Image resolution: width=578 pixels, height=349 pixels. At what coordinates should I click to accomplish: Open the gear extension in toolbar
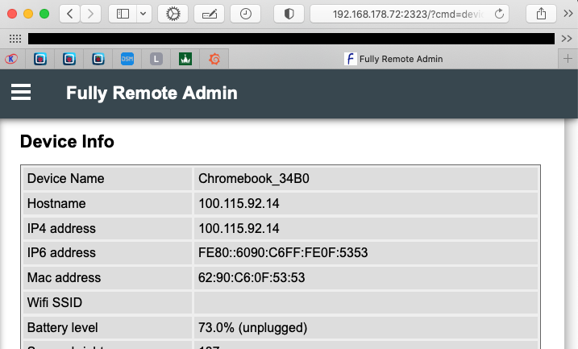tap(173, 14)
